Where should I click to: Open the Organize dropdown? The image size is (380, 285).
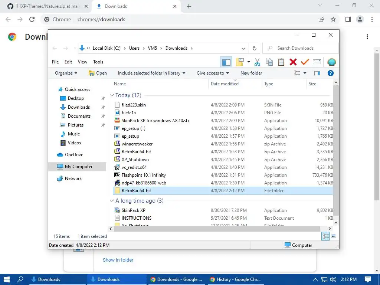click(66, 73)
